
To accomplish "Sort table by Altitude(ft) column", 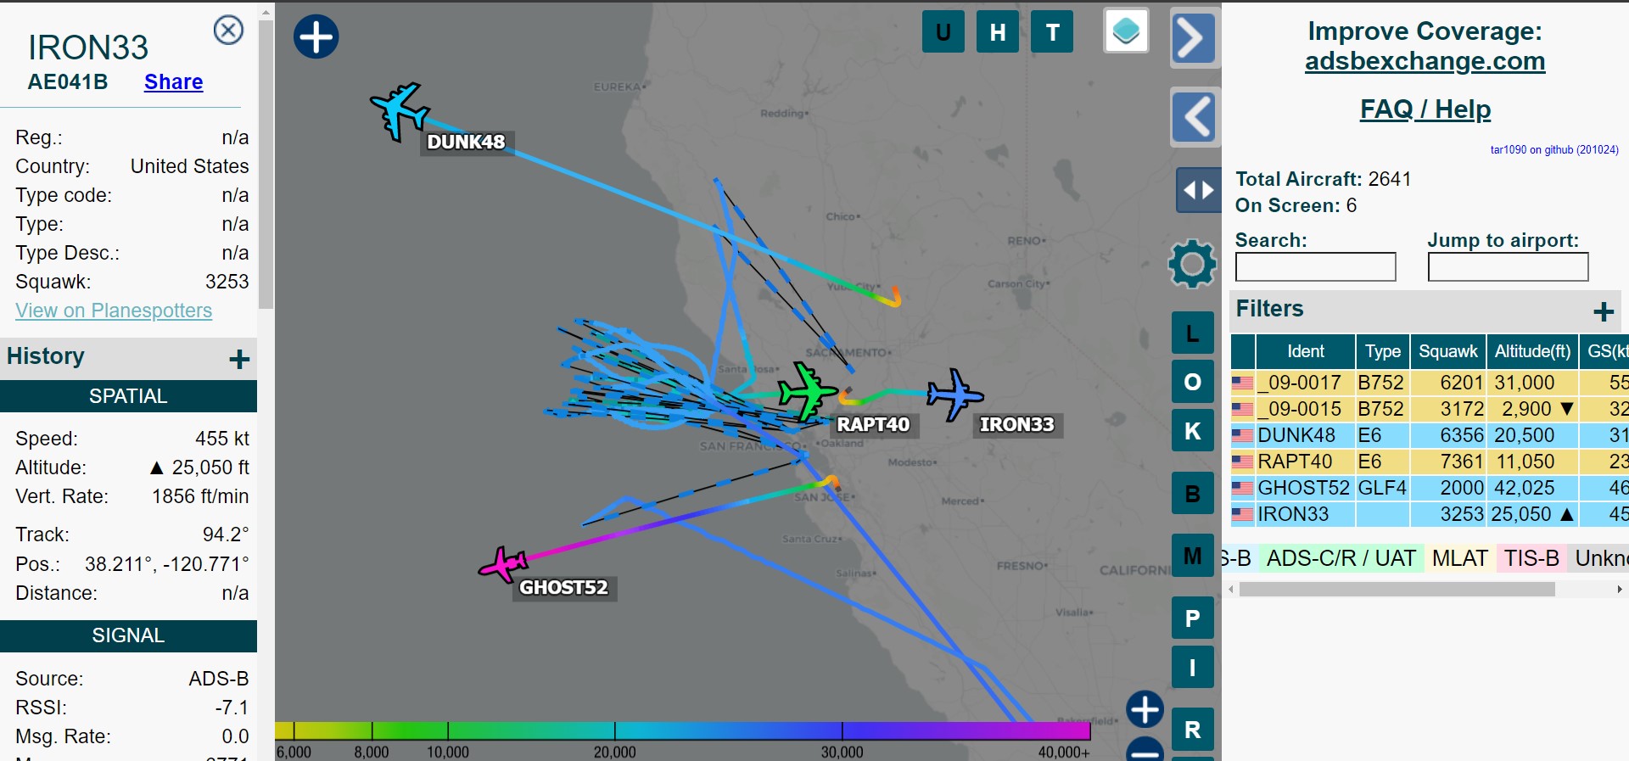I will [1532, 351].
